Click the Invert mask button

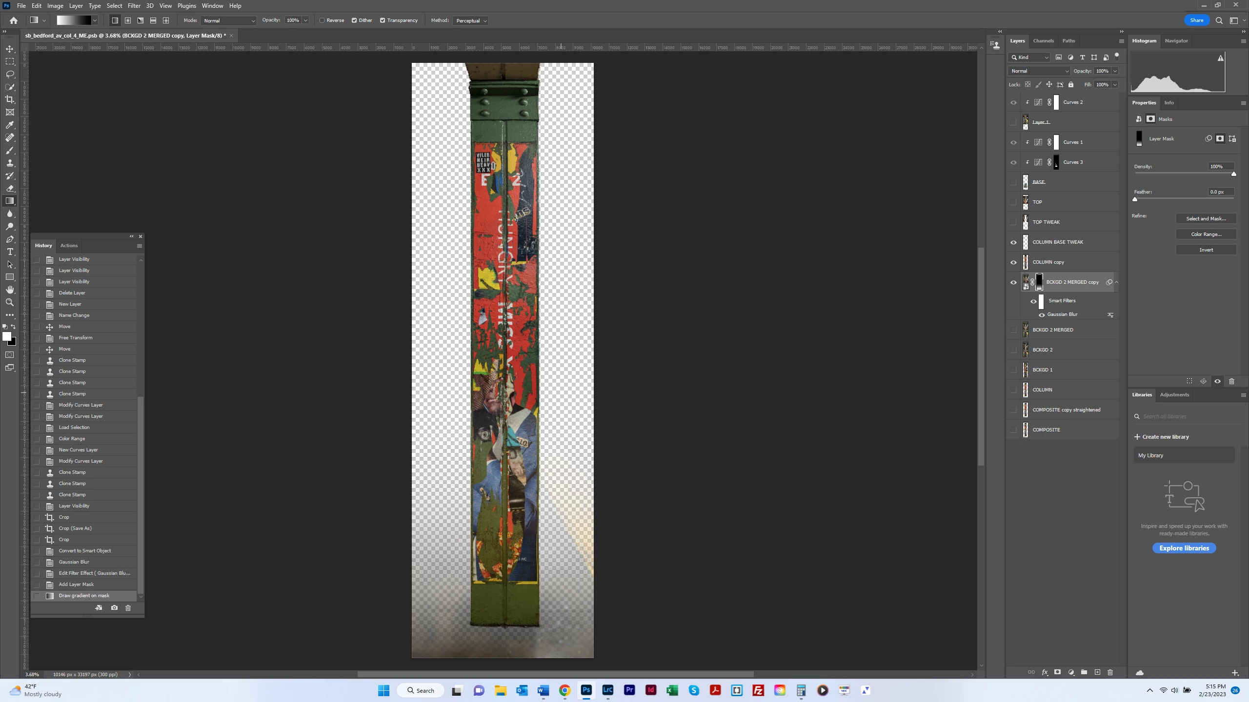pos(1206,250)
